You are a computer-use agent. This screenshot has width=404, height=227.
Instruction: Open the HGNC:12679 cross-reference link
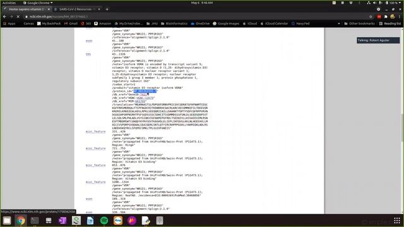coord(145,98)
